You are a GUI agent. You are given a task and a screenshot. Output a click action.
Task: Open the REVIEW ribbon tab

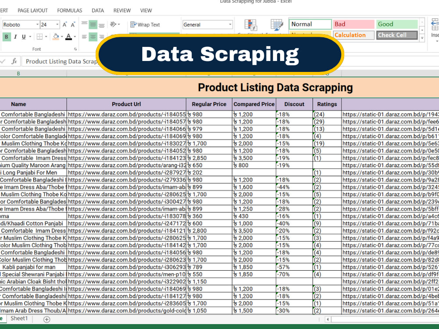click(x=122, y=11)
